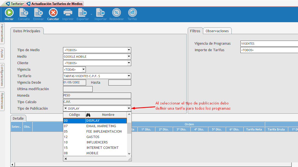
Task: Click the Eliminar toolbar icon
Action: 38,13
